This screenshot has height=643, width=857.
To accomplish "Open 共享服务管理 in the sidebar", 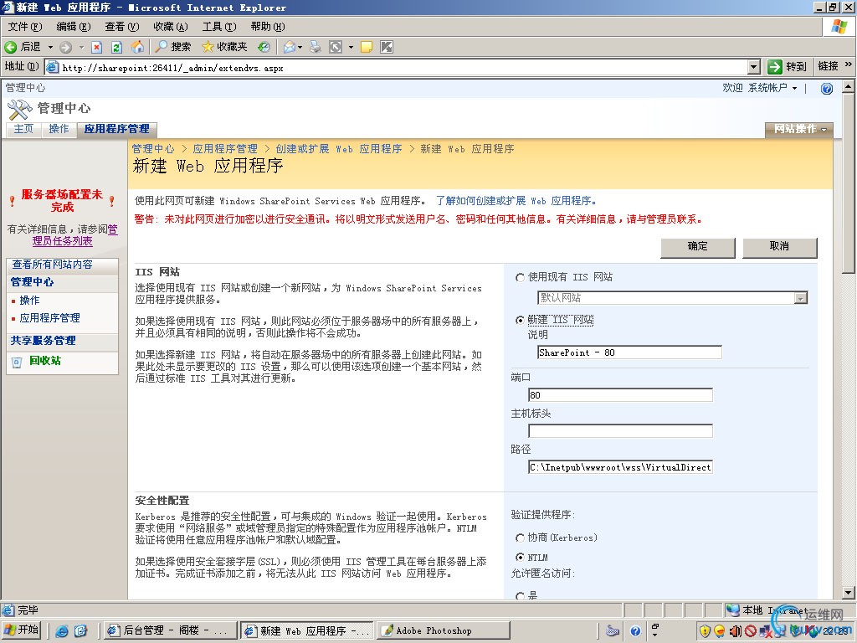I will coord(44,341).
